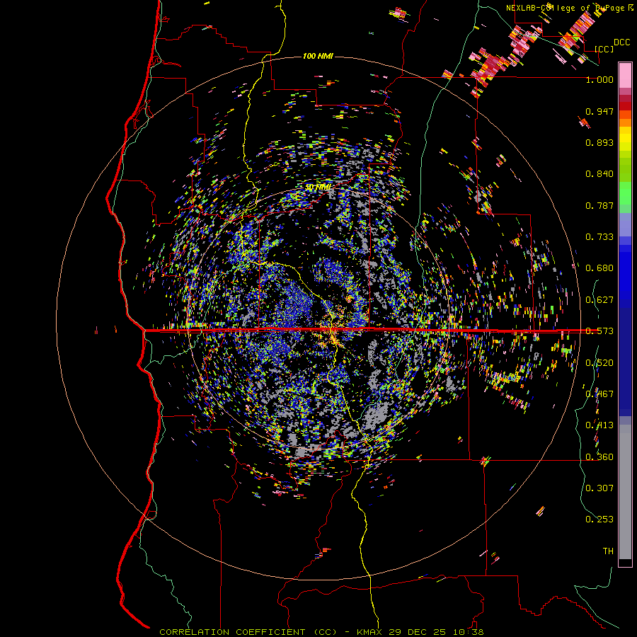Click the 100 NMI range ring label
This screenshot has height=637, width=637.
[318, 56]
